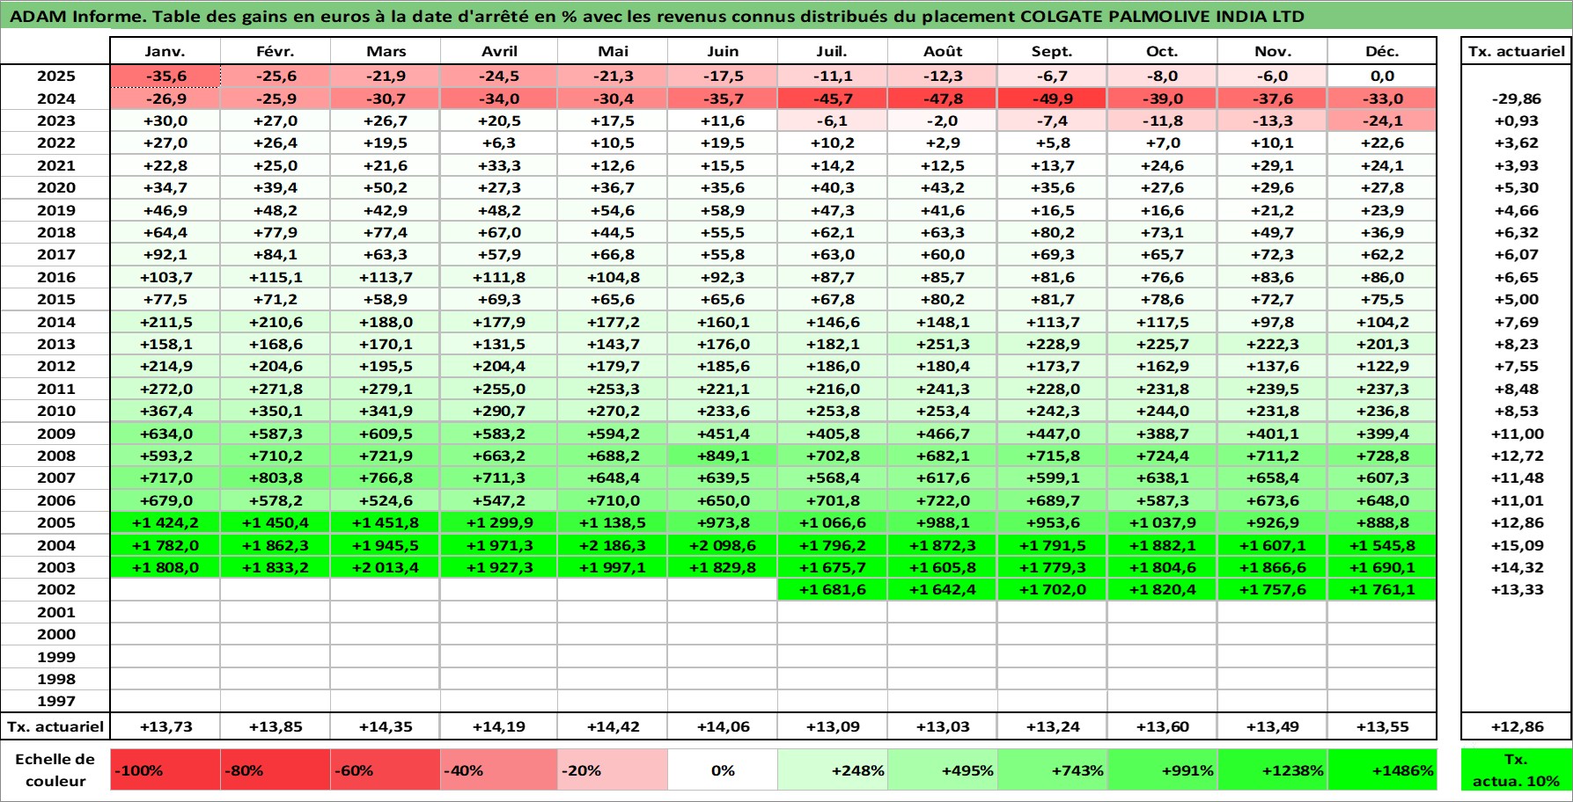Image resolution: width=1573 pixels, height=802 pixels.
Task: Click the +2 186,3 value in 2004 row
Action: [613, 545]
